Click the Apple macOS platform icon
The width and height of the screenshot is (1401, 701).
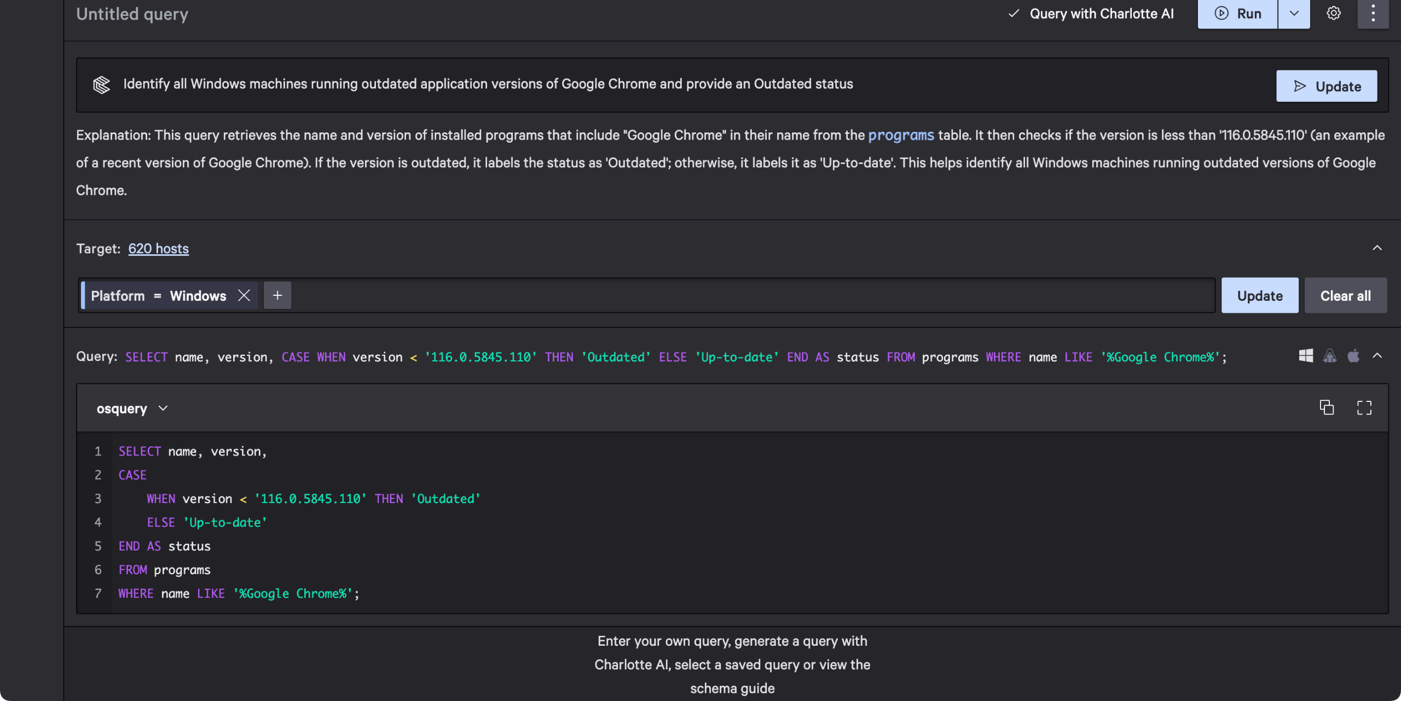tap(1353, 356)
